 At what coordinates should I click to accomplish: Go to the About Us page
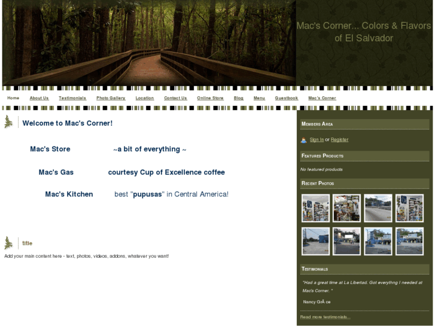click(x=39, y=98)
